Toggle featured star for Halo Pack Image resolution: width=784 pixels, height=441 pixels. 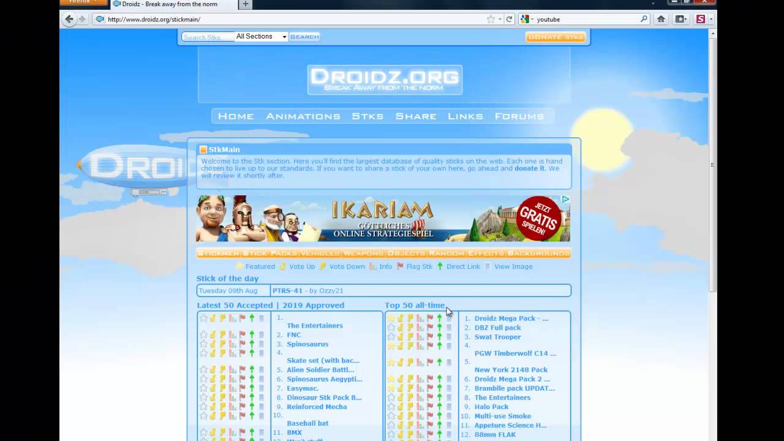(391, 406)
